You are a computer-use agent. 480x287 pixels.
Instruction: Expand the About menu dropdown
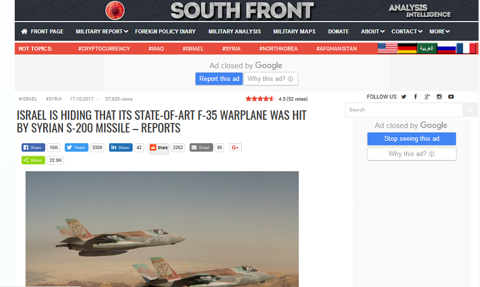click(373, 32)
